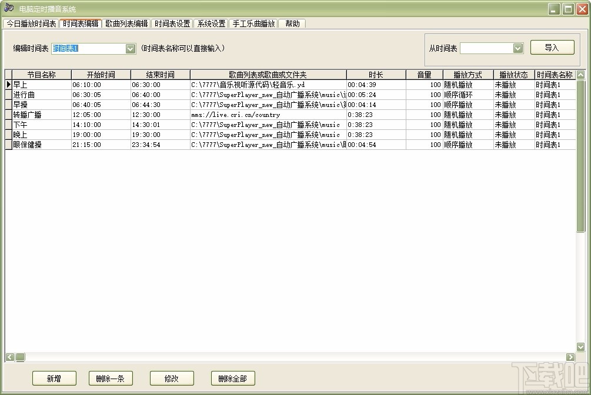Click the 新增 button

point(54,378)
